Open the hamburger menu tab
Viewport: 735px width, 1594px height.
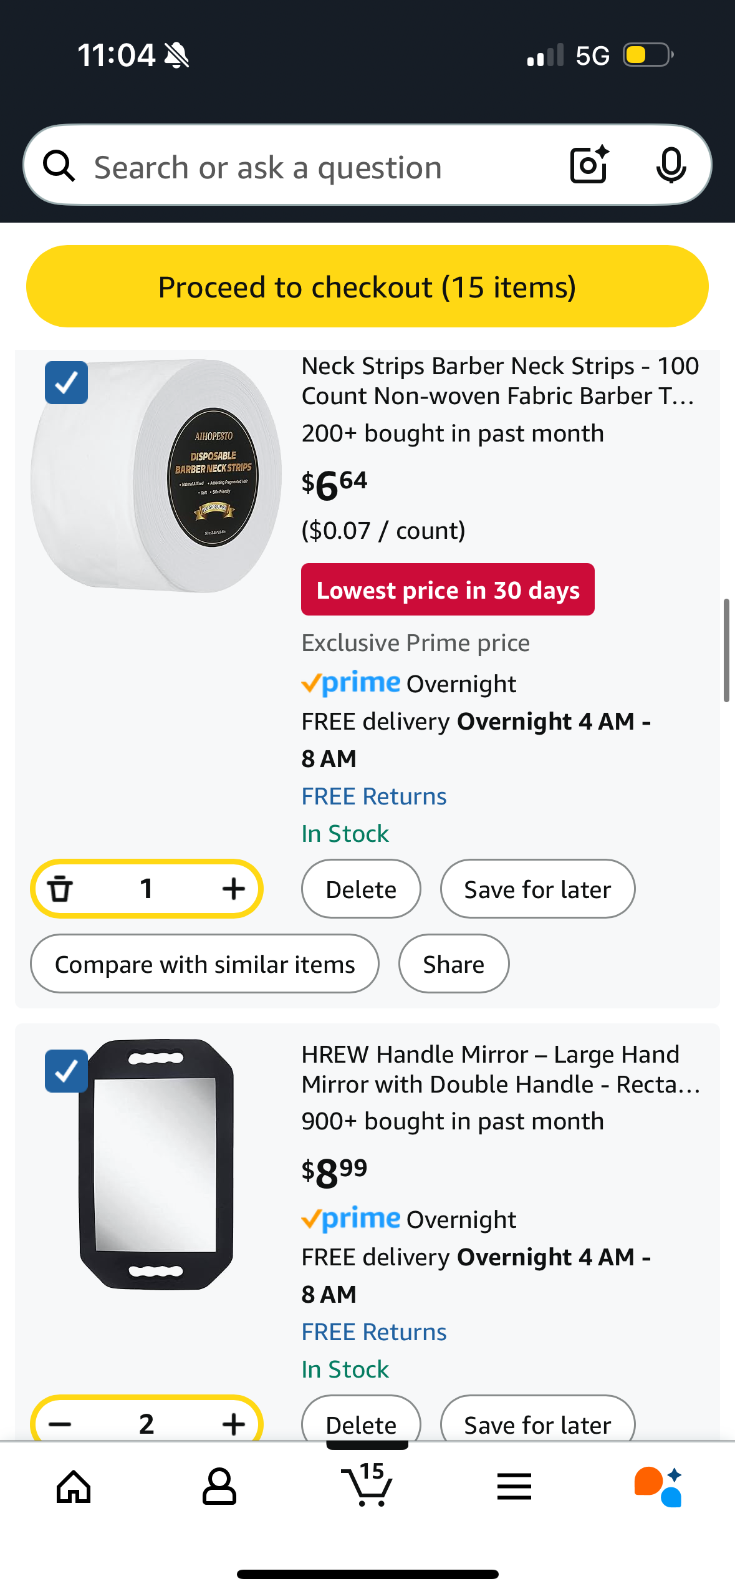tap(514, 1487)
